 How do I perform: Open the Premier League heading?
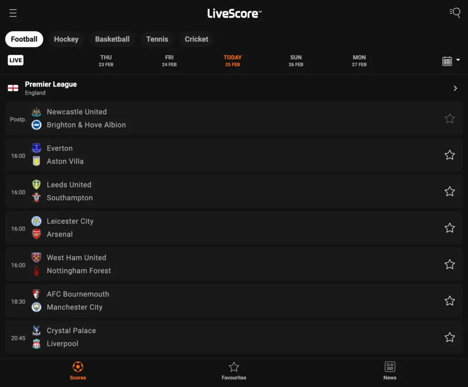(51, 84)
